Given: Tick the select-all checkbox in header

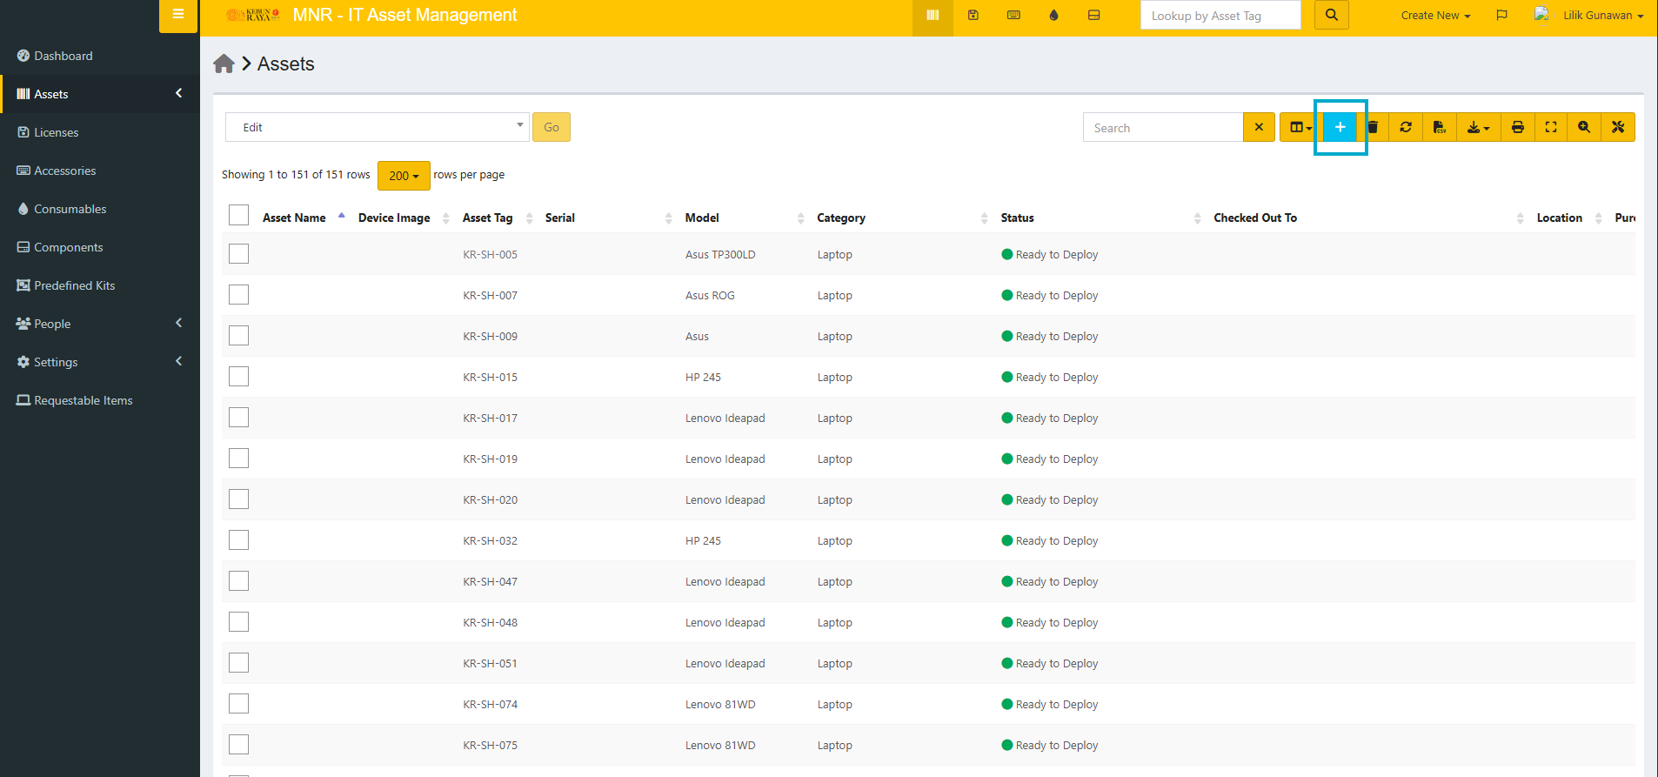Looking at the screenshot, I should (238, 216).
